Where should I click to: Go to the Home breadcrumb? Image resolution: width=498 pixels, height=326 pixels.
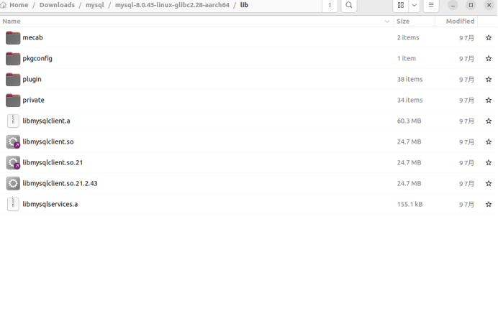19,5
